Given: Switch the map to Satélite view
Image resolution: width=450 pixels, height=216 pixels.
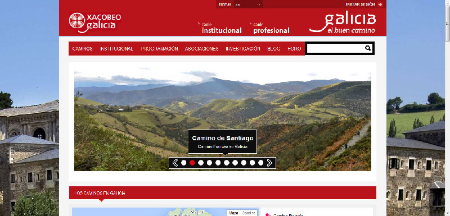Looking at the screenshot, I should [248, 213].
